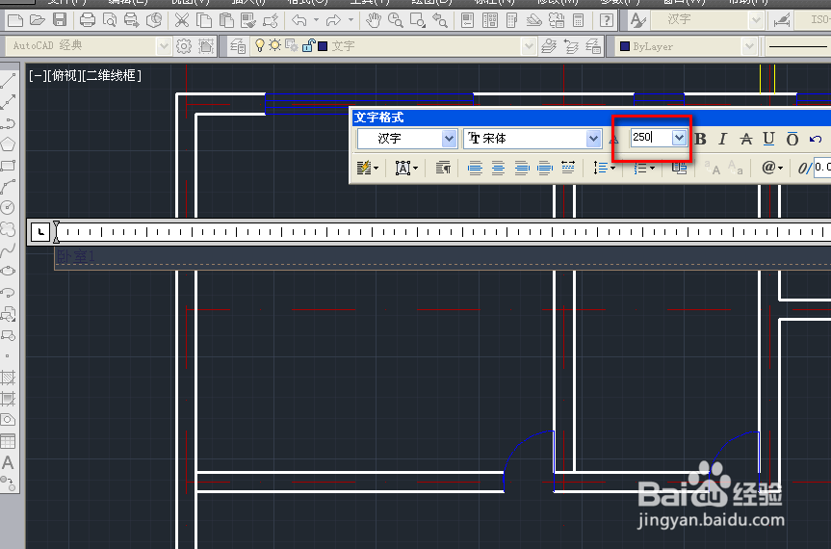This screenshot has width=831, height=549.
Task: Select the Polygon draw tool
Action: click(x=8, y=144)
